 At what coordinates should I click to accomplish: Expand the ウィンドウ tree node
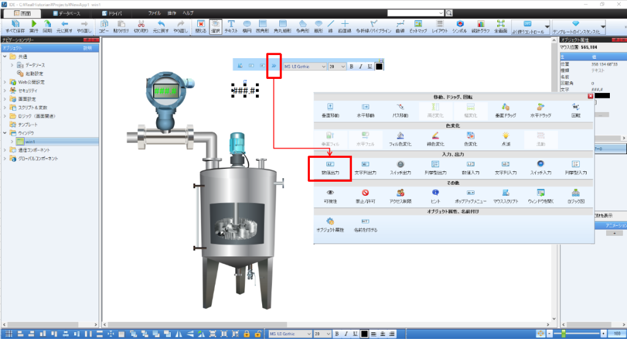(5, 133)
